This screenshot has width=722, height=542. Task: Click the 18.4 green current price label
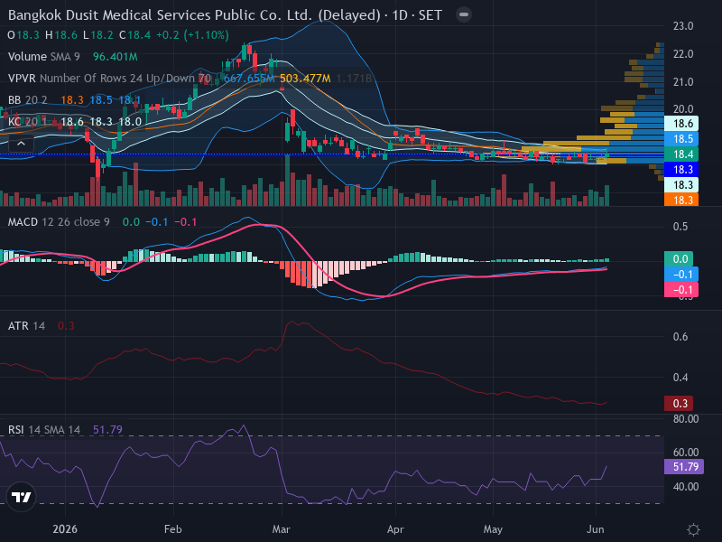[x=681, y=154]
